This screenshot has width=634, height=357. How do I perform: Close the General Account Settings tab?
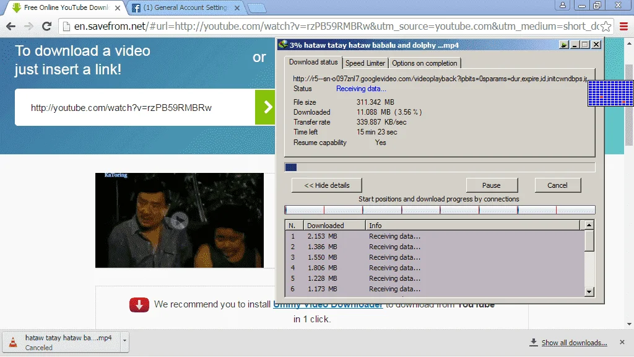click(237, 7)
